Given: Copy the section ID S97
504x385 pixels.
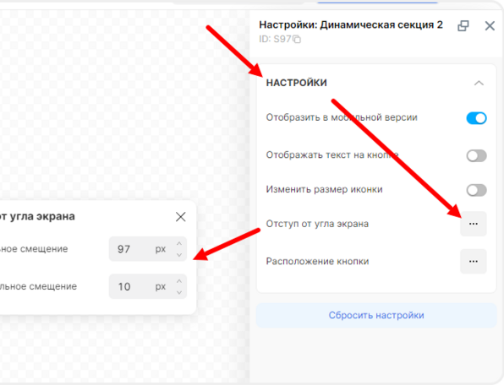Looking at the screenshot, I should (297, 40).
